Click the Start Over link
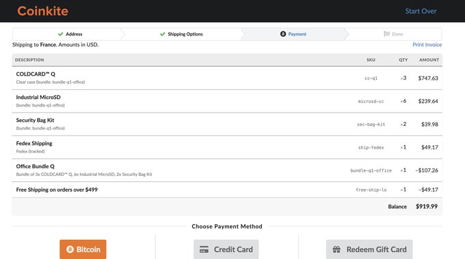465x259 pixels. [421, 11]
